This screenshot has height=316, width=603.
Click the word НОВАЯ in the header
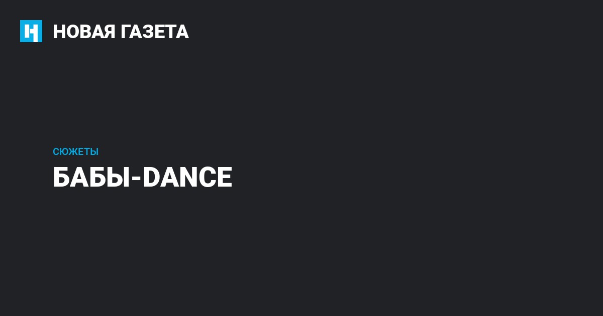pyautogui.click(x=83, y=32)
